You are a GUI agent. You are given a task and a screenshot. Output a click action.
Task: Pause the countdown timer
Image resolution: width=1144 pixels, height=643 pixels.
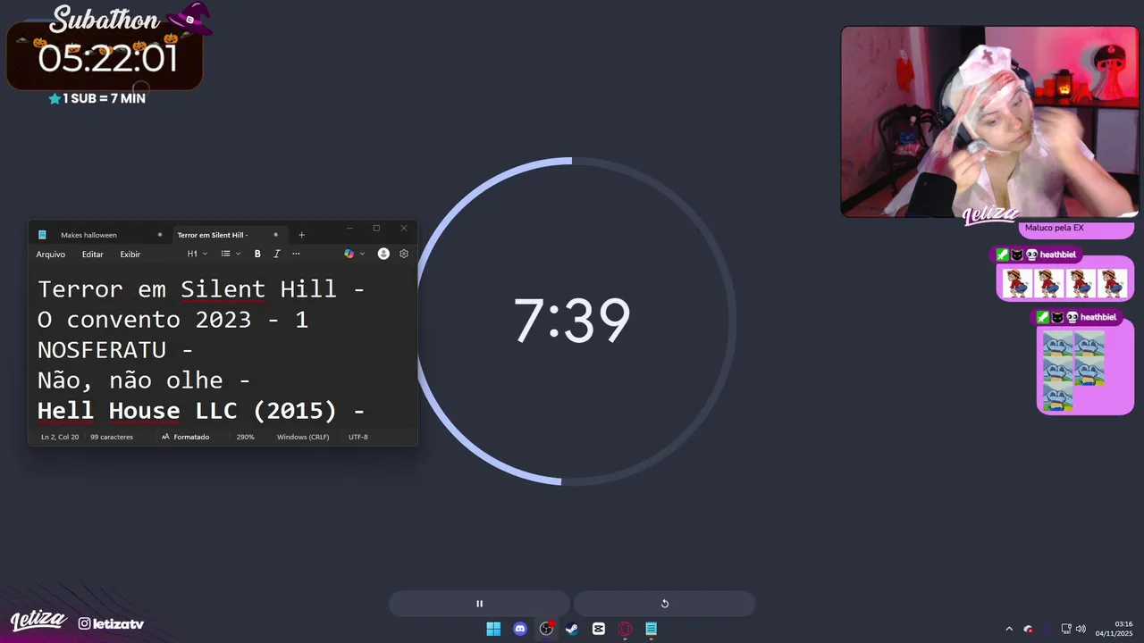479,604
